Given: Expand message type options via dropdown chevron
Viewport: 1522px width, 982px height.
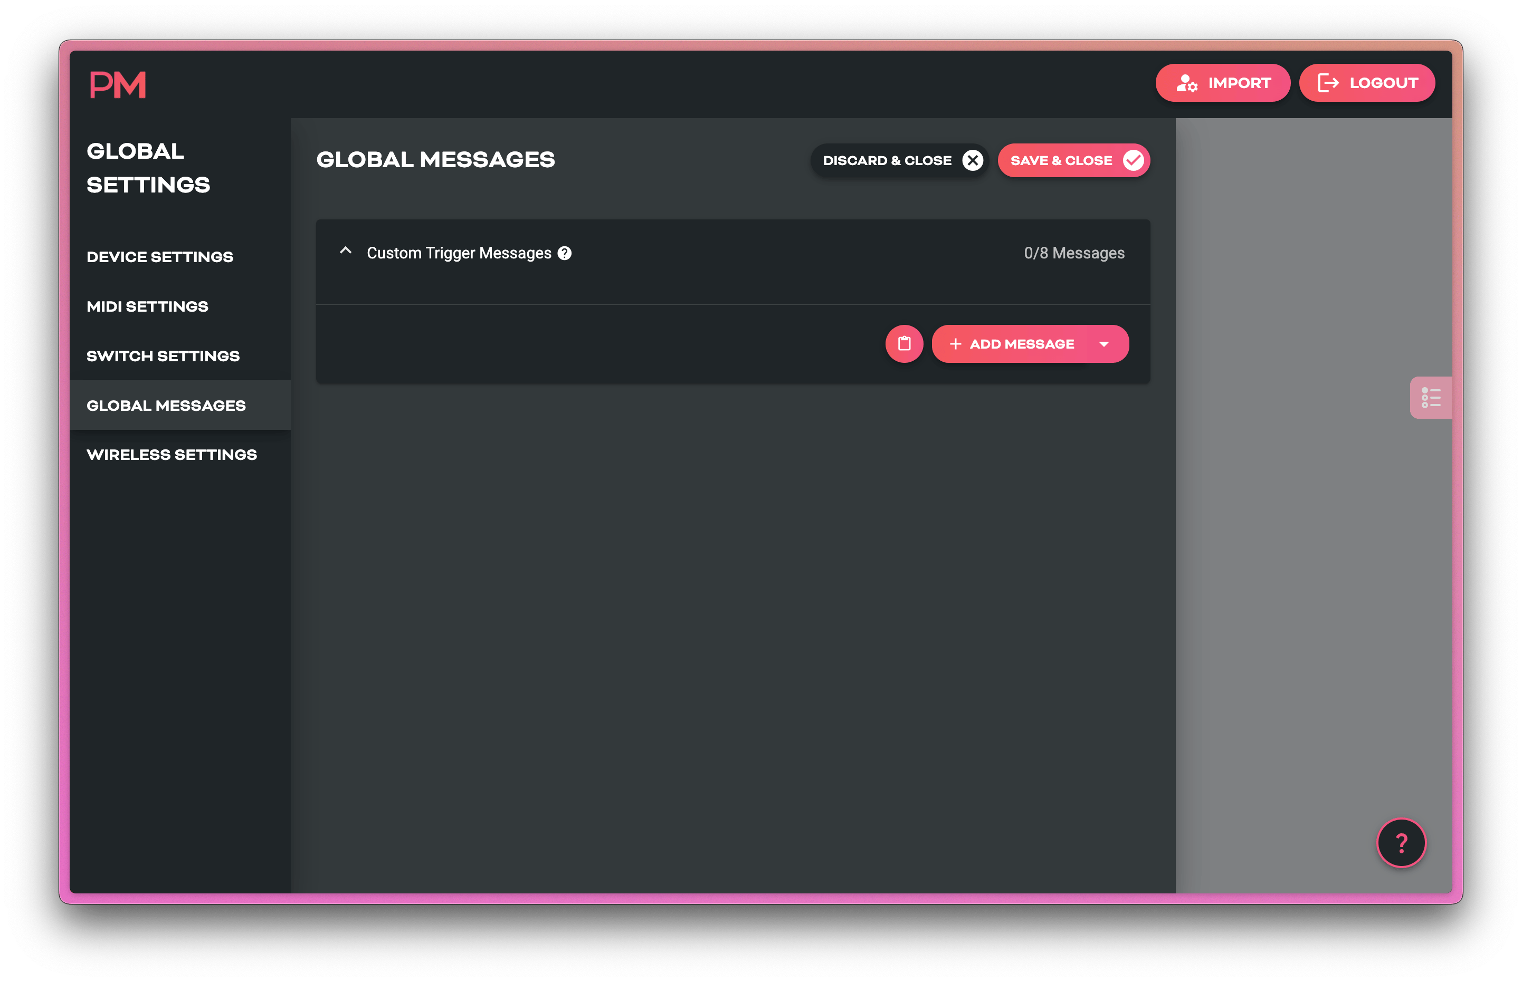Looking at the screenshot, I should [1104, 344].
